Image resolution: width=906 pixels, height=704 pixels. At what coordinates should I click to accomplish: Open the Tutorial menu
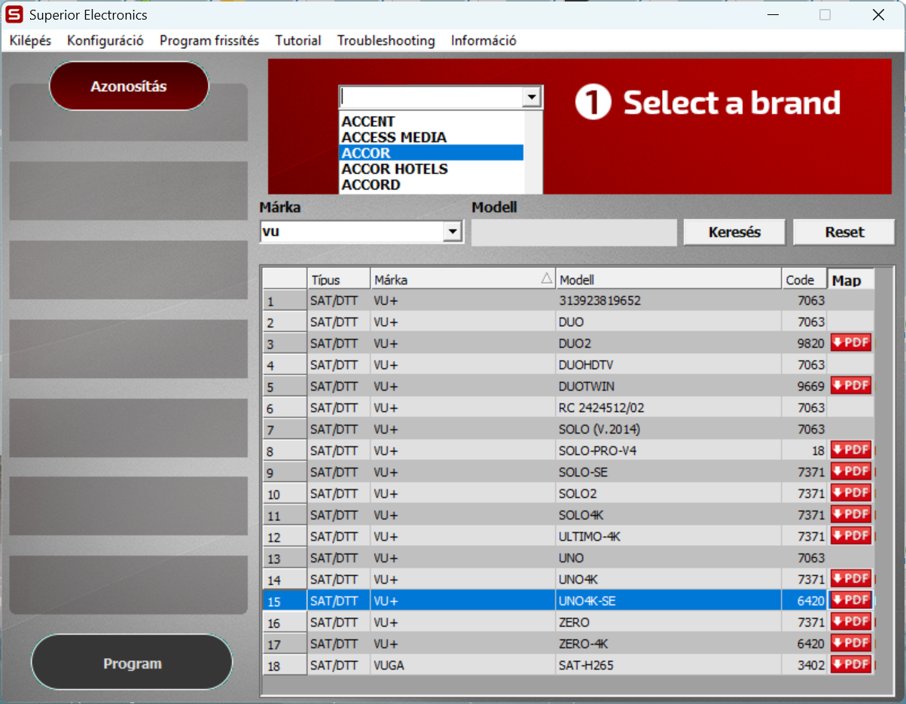(x=298, y=41)
